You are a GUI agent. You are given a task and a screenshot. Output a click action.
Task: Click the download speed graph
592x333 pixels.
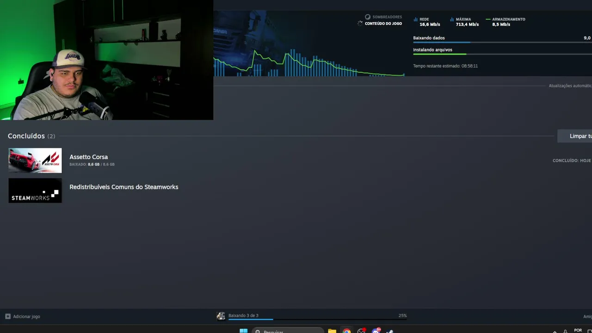pyautogui.click(x=309, y=61)
